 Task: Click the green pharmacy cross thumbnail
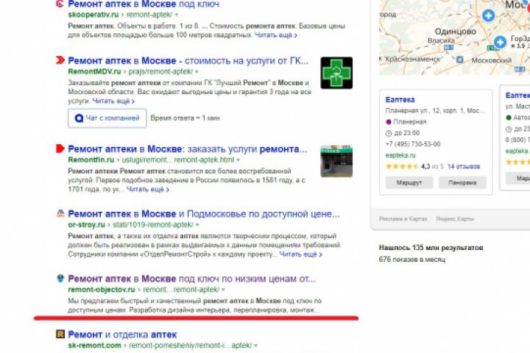tap(336, 73)
